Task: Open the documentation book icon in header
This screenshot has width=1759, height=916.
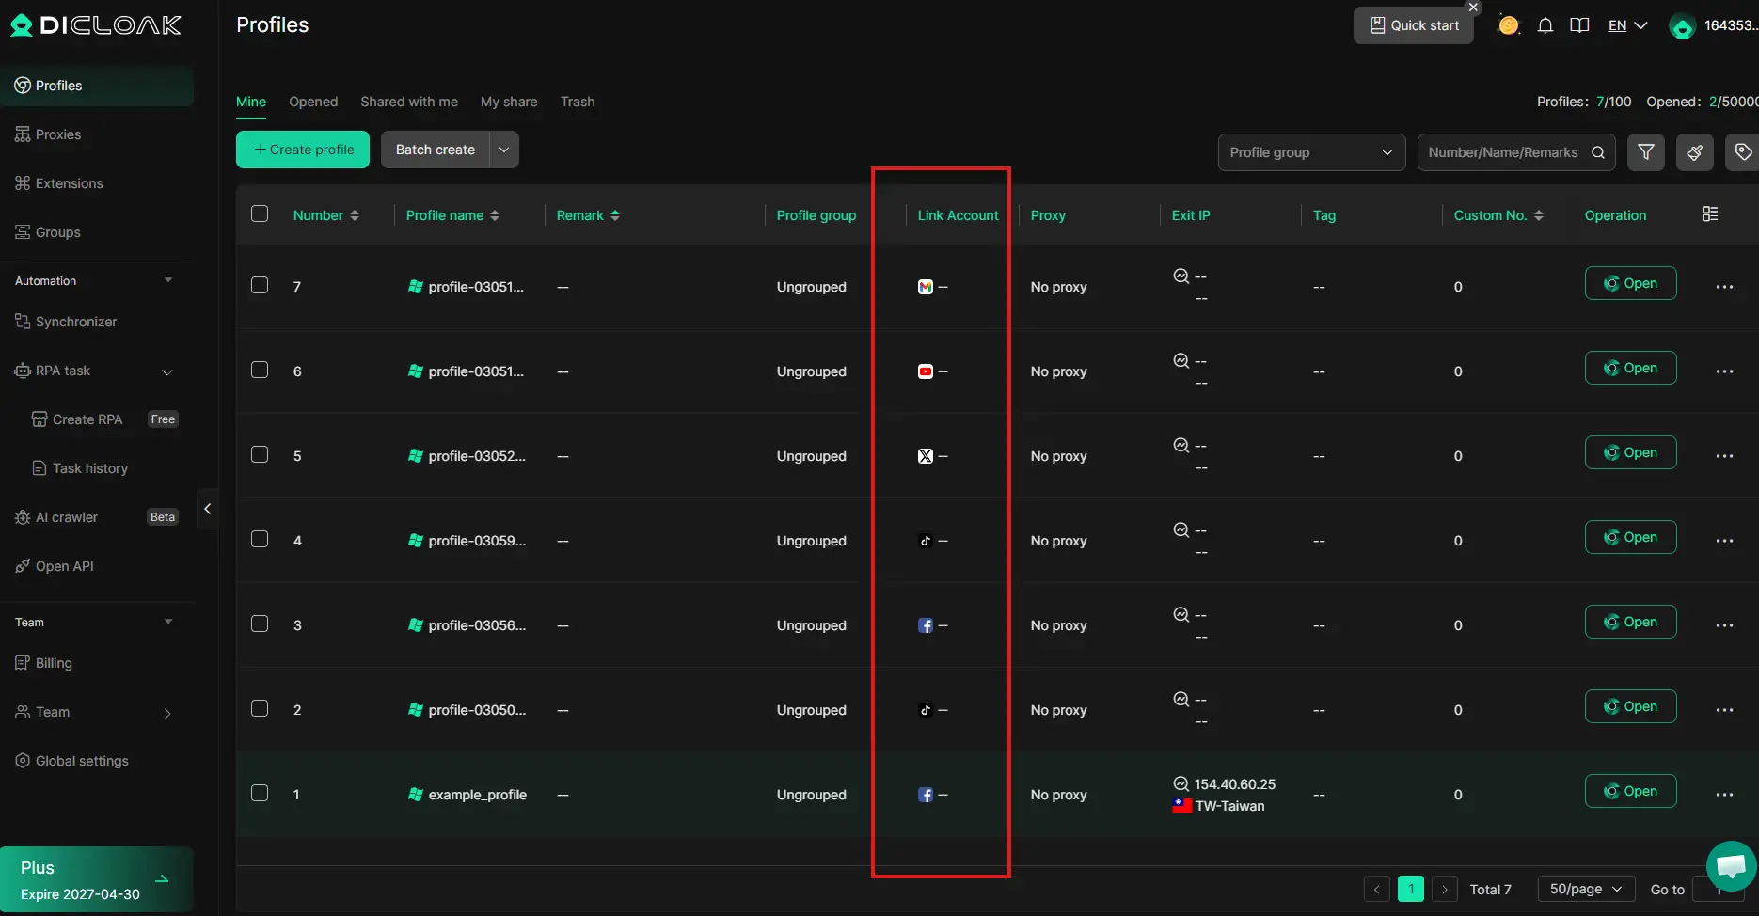Action: pos(1579,25)
